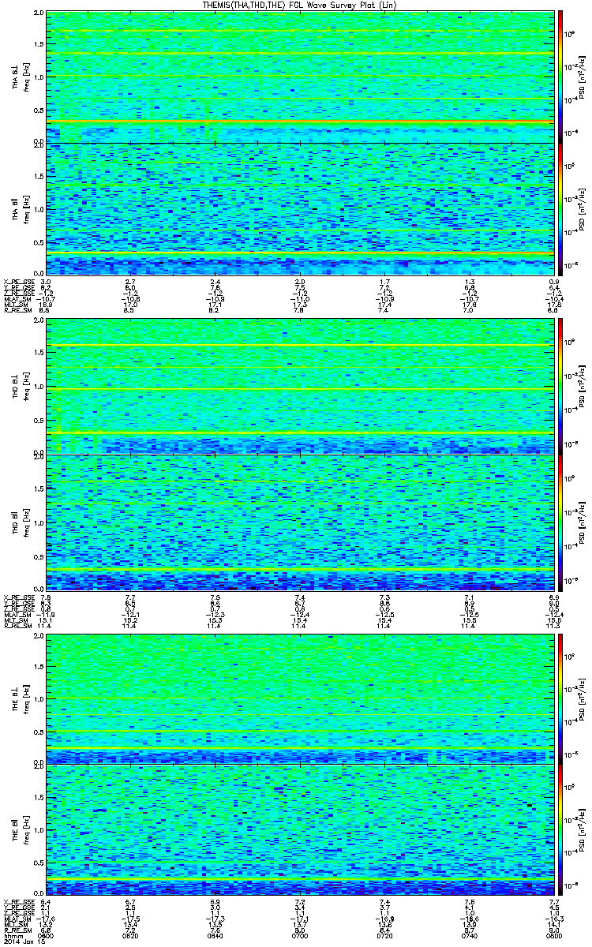Click the 0720 time tick label

coord(384,935)
